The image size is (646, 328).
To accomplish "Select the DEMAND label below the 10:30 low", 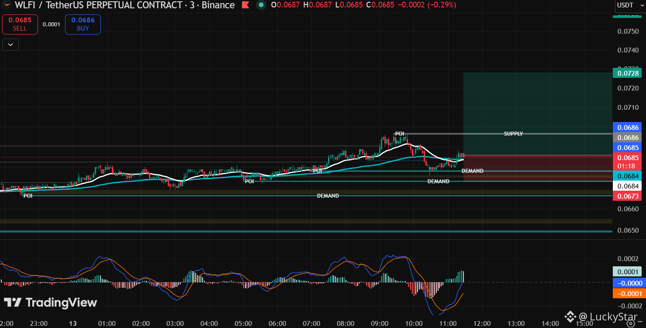I will [438, 181].
